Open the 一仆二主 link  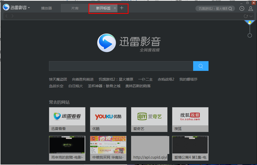pos(145,80)
